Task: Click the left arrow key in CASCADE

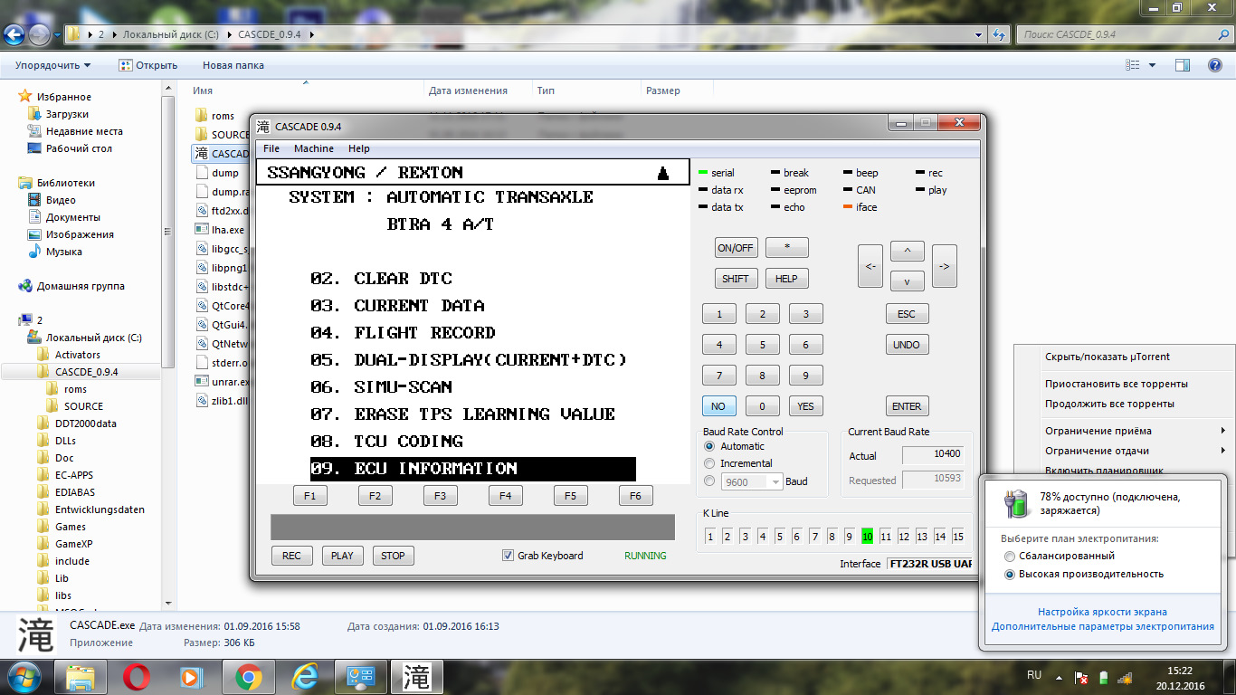Action: 870,266
